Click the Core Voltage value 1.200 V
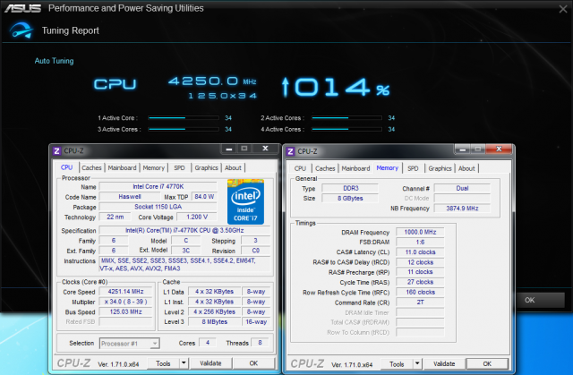 coord(197,217)
